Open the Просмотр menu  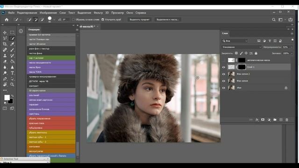coord(117,13)
